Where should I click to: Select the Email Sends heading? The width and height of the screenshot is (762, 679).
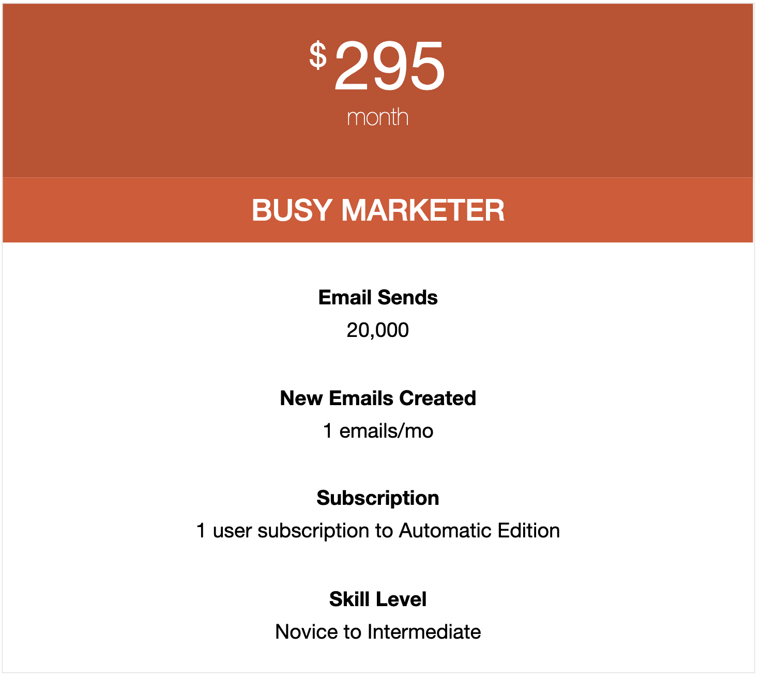(378, 298)
